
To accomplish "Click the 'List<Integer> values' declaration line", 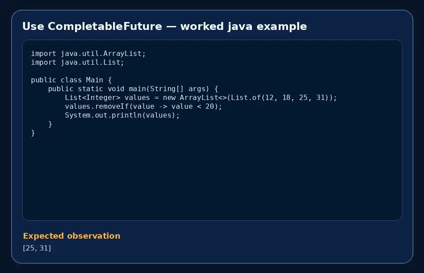I will [201, 98].
